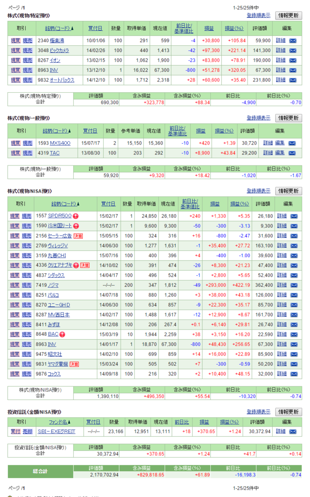Open the SBI-EXEグREIT fund link
Image resolution: width=310 pixels, height=497 pixels.
click(x=57, y=431)
